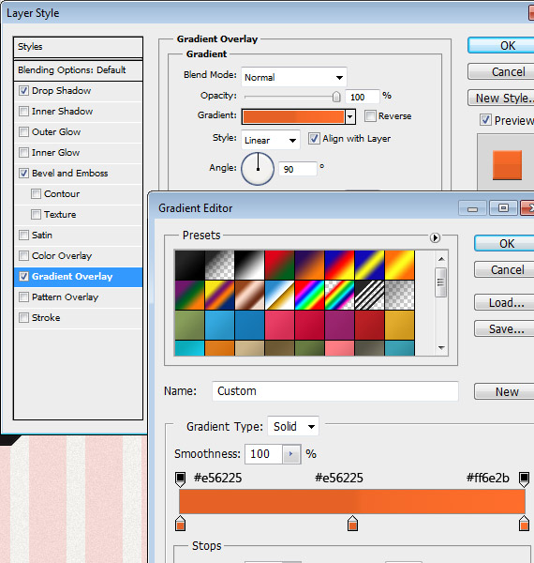This screenshot has height=563, width=534.
Task: Select the Pattern Overlay entry
Action: coord(78,297)
